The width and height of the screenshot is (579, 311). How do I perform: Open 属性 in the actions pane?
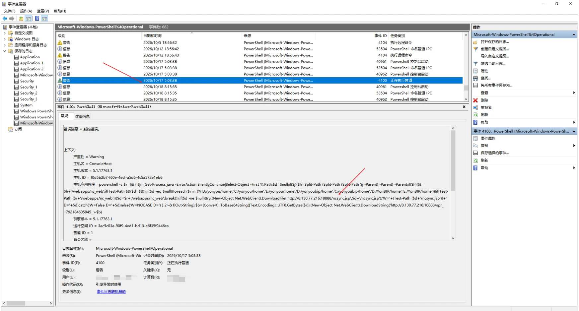[484, 71]
